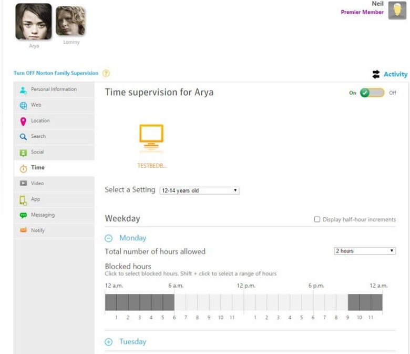Click the Social sidebar icon
Image resolution: width=410 pixels, height=354 pixels.
pos(23,153)
